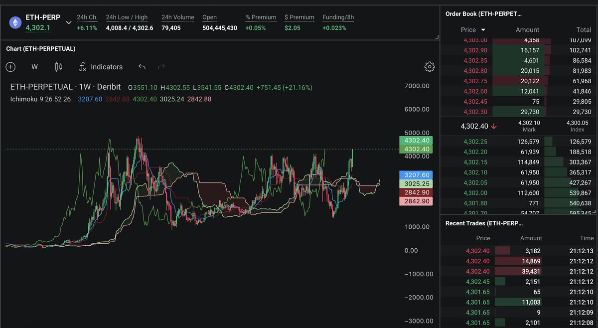Click the 11,003 recent trade amount
The image size is (598, 328).
click(x=530, y=302)
